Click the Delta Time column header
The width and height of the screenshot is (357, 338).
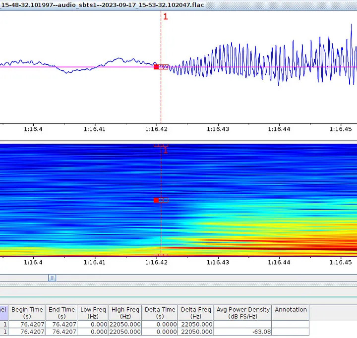[x=160, y=313]
